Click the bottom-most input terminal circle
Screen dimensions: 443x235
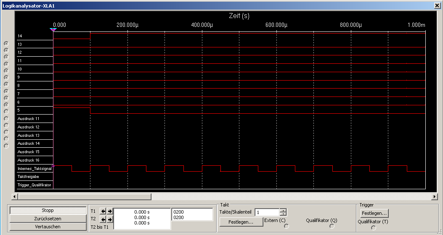pyautogui.click(x=6, y=146)
